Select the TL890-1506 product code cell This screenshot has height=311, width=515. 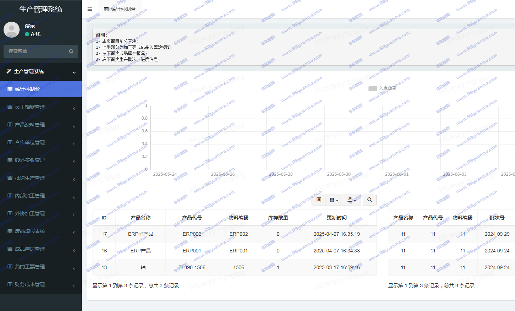click(192, 267)
